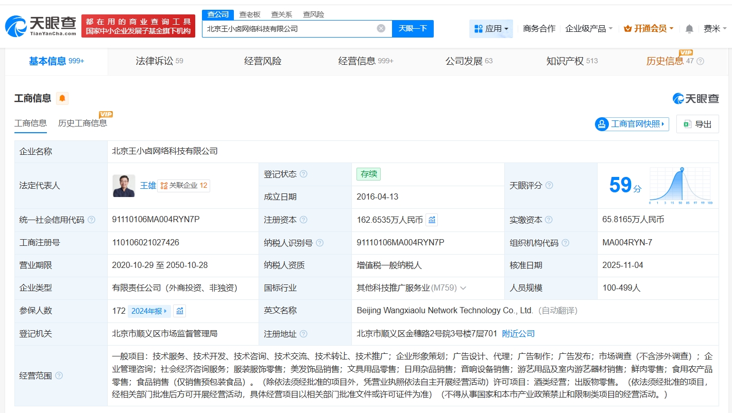
Task: Expand the 国标行业 M759 chevron
Action: click(x=463, y=288)
